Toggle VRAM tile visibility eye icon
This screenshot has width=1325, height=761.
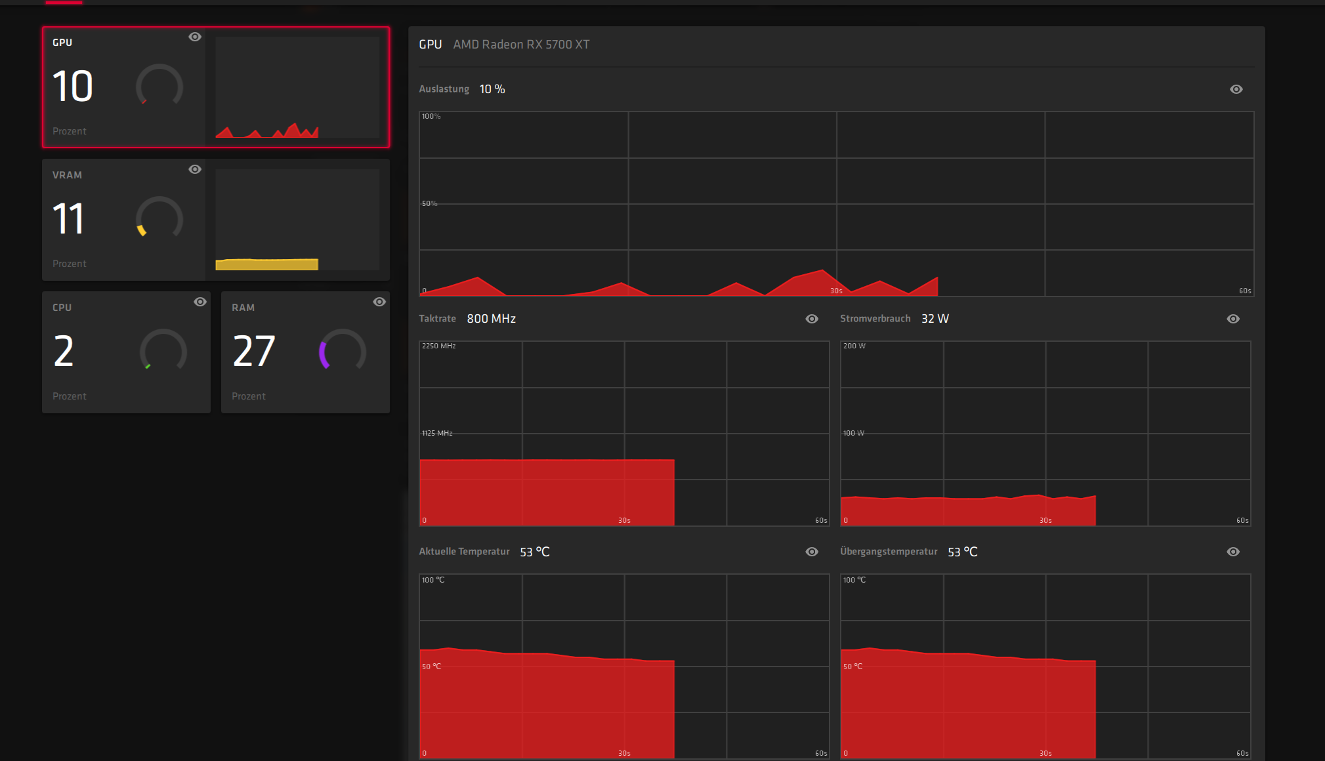[x=195, y=169]
